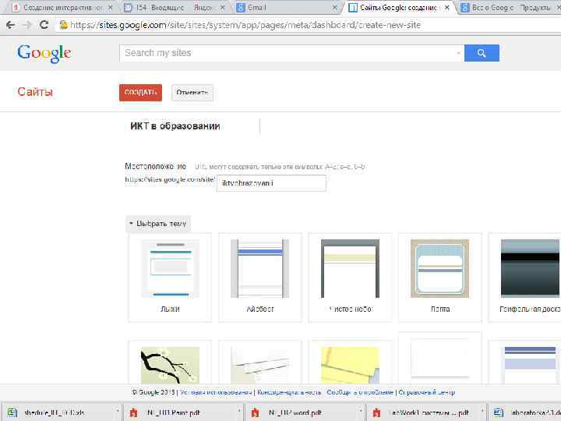Close the Email tab
Image resolution: width=561 pixels, height=421 pixels.
(334, 7)
